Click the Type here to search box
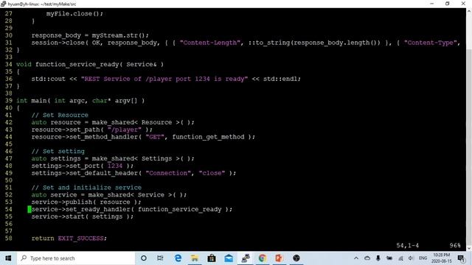Viewport: 472px width, 265px height. [x=75, y=258]
